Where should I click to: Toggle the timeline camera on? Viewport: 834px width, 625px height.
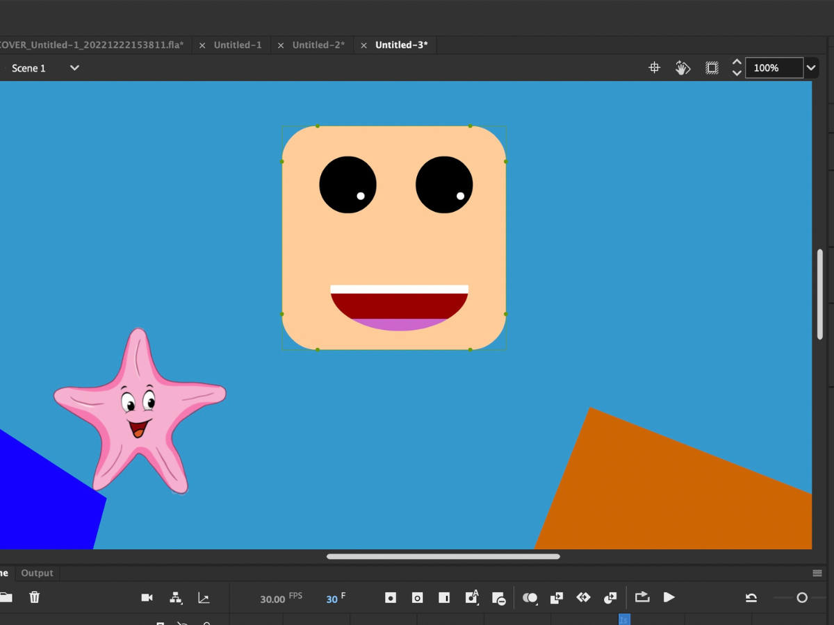pos(147,598)
